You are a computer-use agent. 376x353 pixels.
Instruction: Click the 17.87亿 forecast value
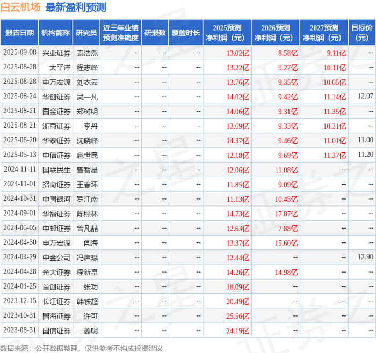tap(286, 214)
